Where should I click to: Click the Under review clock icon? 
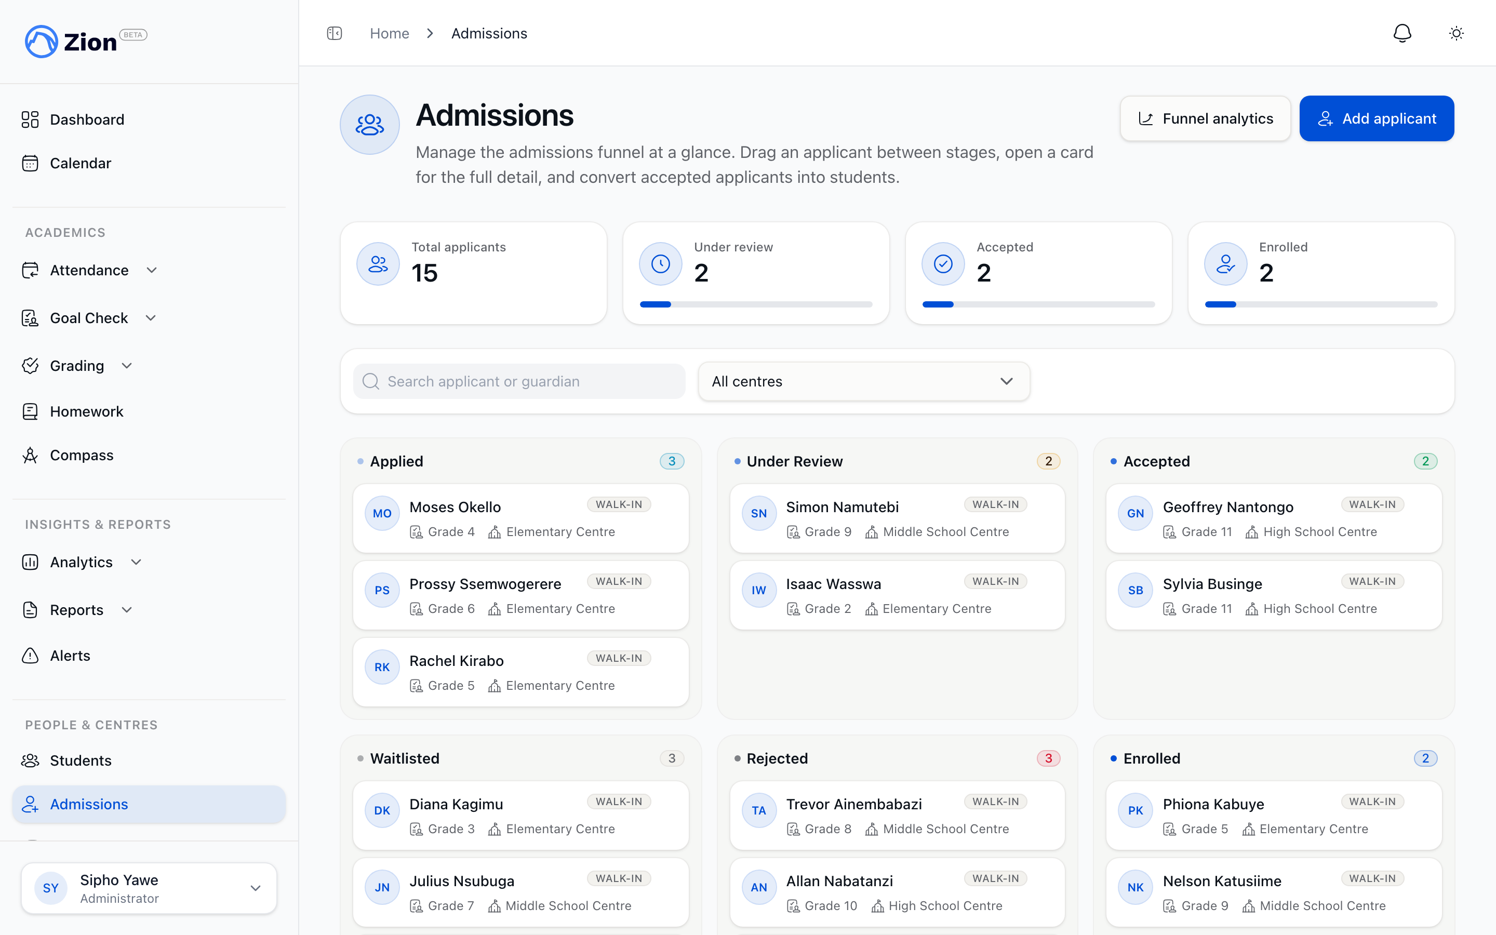tap(660, 264)
